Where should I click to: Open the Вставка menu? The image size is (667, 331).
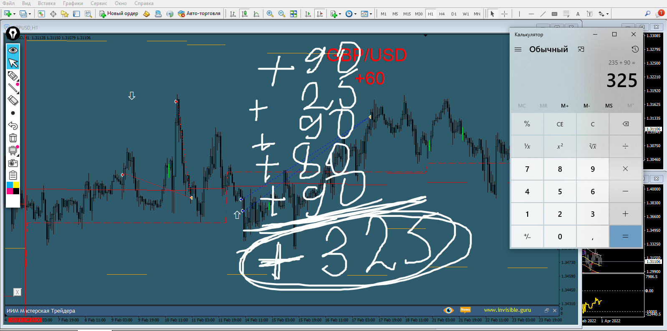coord(47,3)
